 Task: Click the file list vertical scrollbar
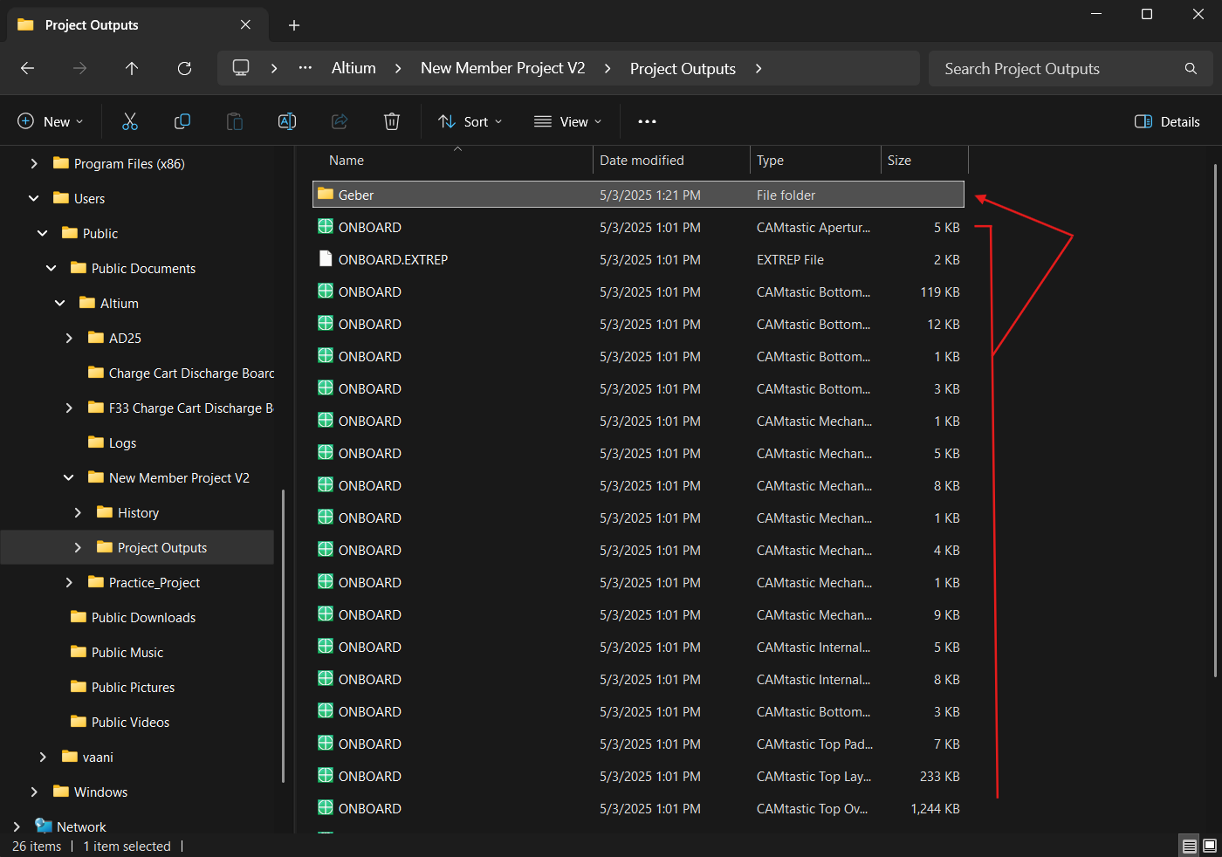point(1214,419)
